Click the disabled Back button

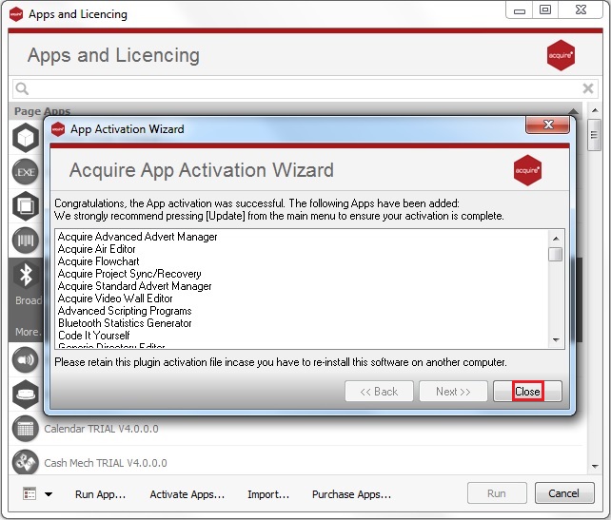(x=379, y=391)
